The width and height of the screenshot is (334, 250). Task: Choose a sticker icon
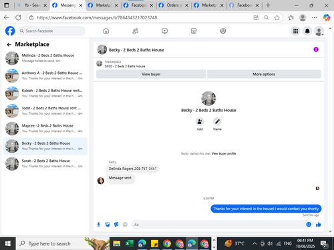click(x=116, y=225)
